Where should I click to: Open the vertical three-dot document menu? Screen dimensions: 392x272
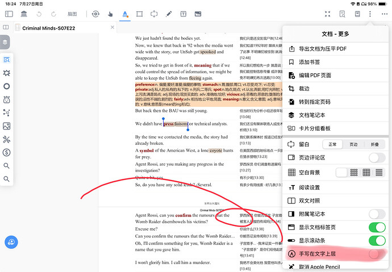[370, 14]
